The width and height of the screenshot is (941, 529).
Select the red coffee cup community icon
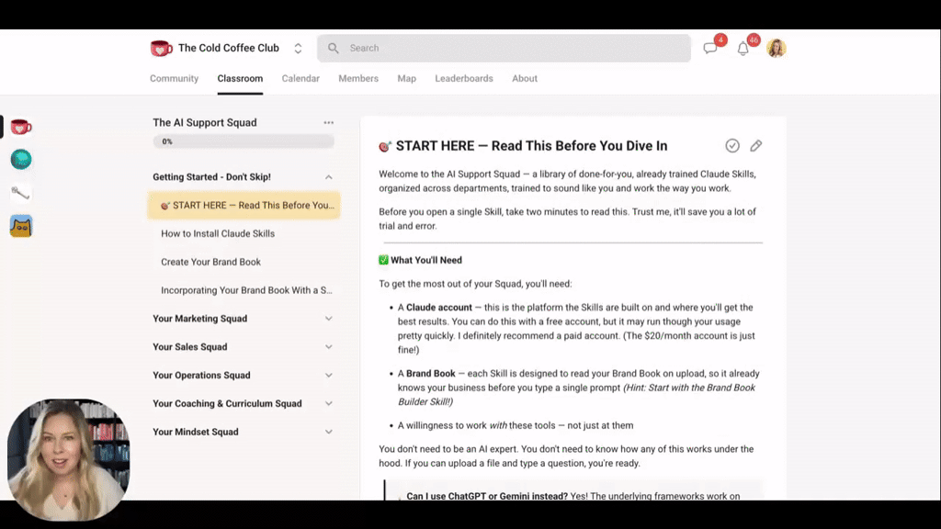(x=21, y=127)
